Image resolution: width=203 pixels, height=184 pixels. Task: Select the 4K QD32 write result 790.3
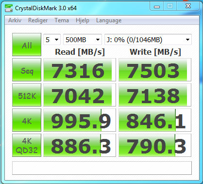point(155,145)
